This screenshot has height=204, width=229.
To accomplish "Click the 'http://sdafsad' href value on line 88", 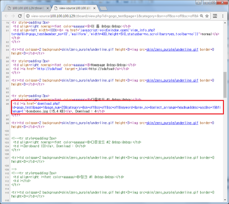I will (49, 69).
